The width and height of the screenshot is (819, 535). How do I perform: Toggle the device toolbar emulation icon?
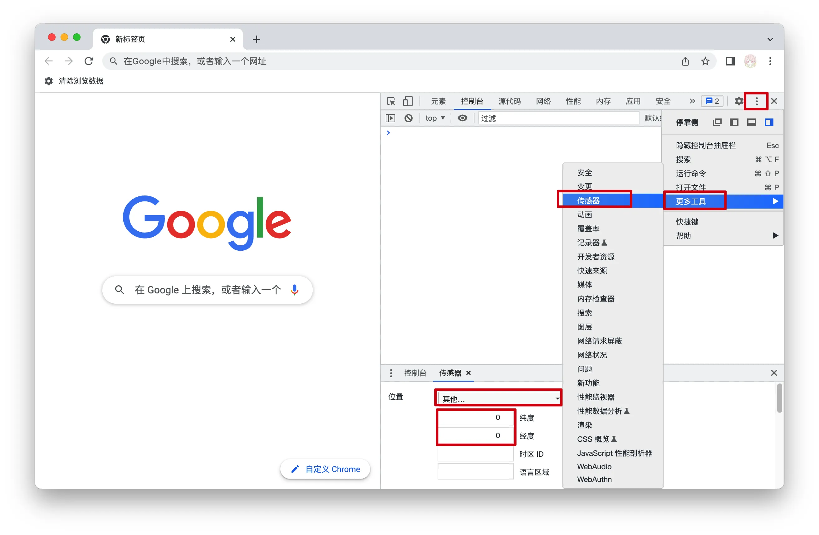pyautogui.click(x=408, y=101)
